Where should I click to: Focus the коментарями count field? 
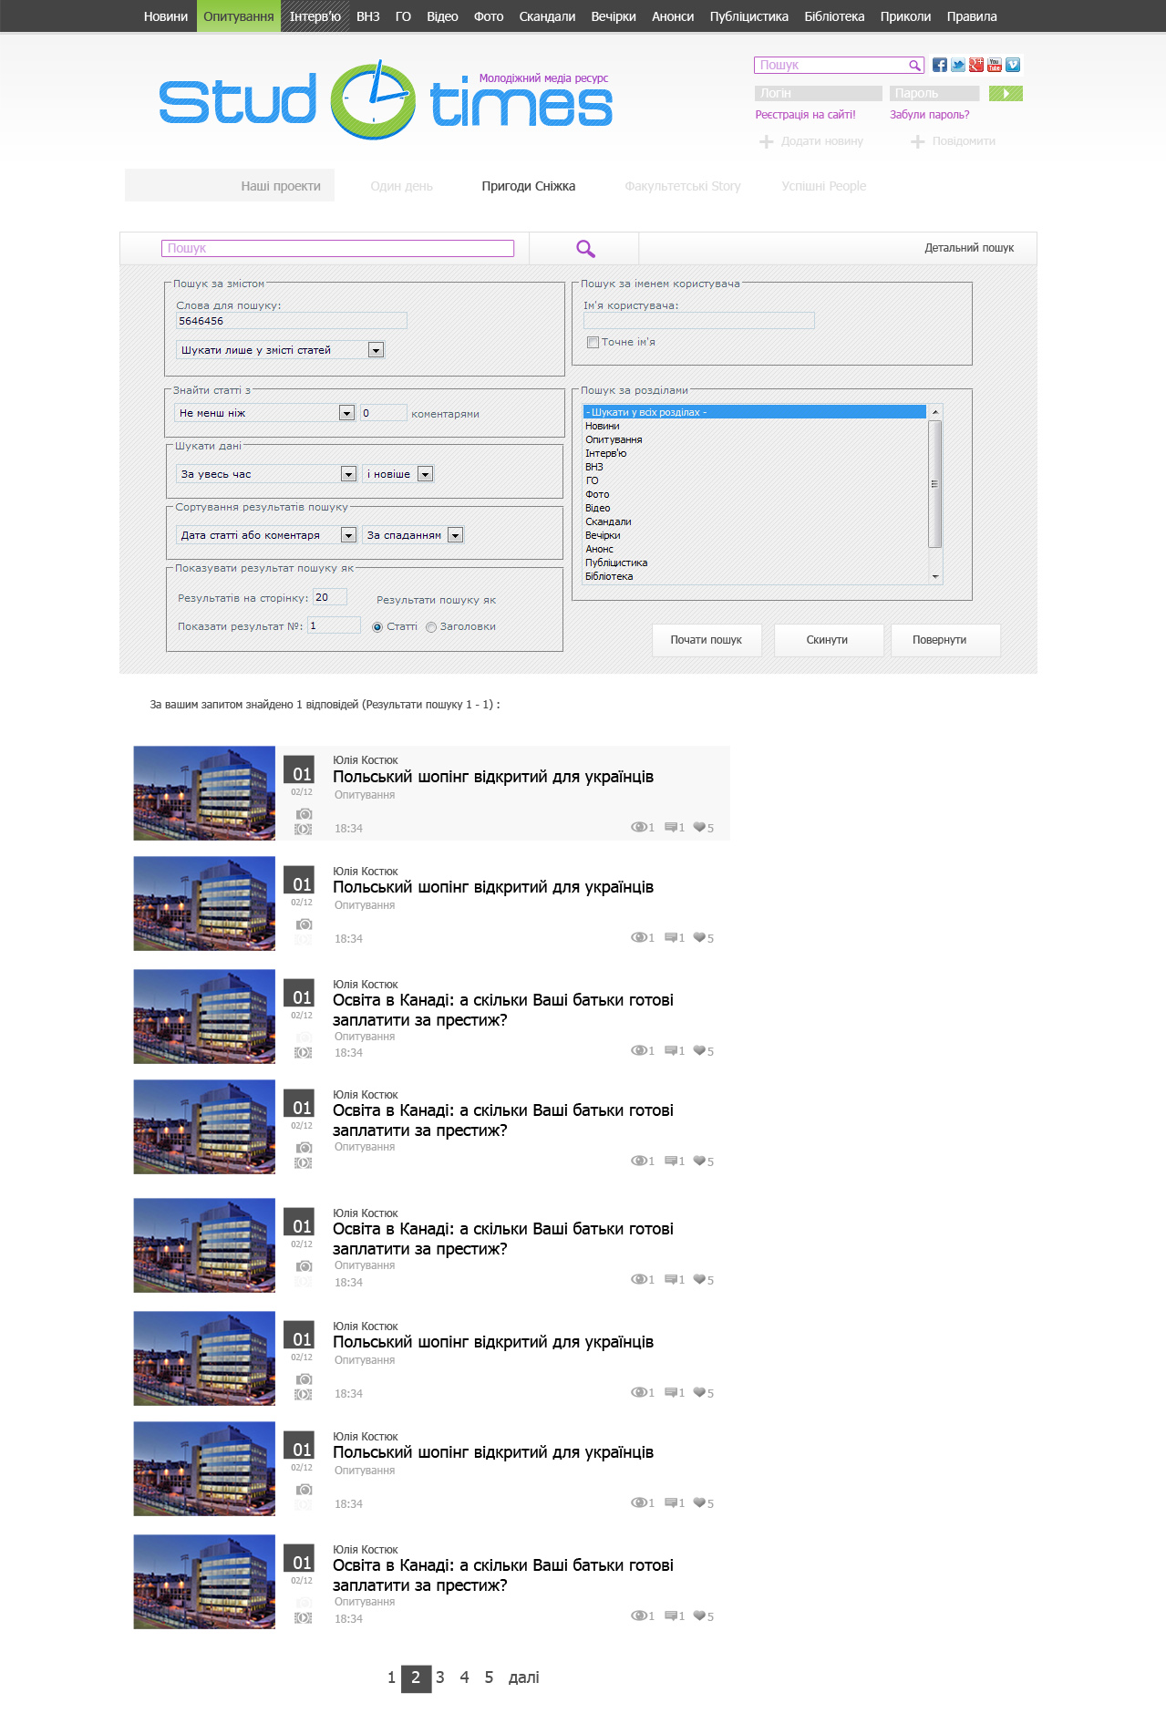pos(384,413)
